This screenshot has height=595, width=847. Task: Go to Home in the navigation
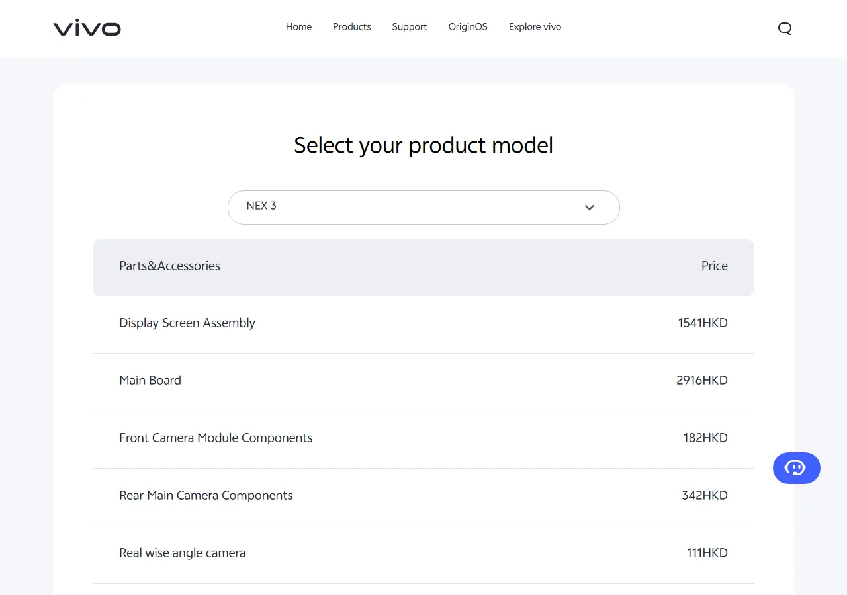[x=298, y=27]
